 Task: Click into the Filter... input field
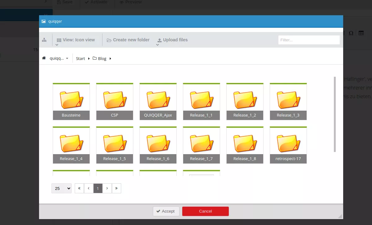[309, 40]
